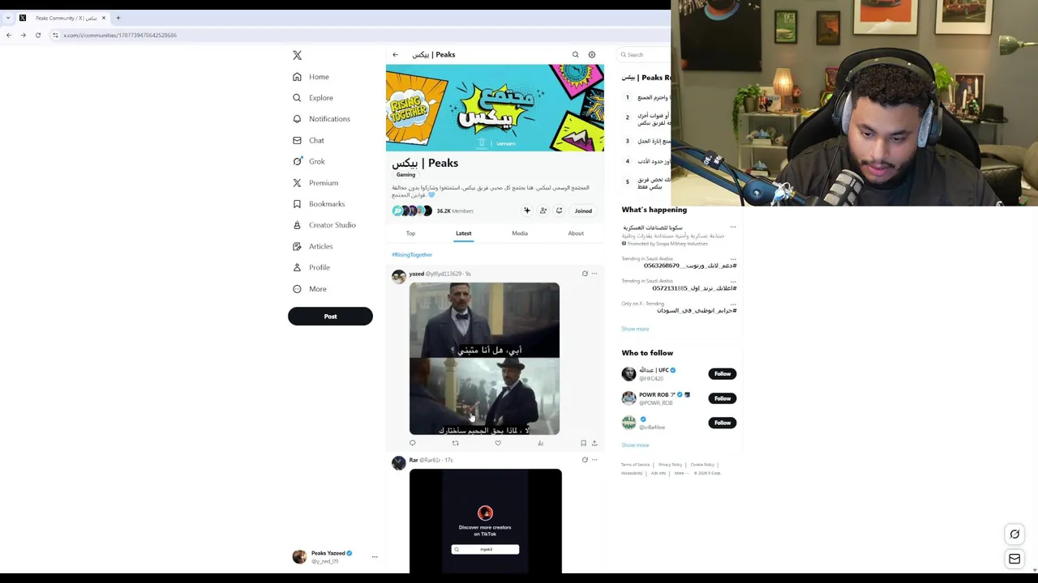Image resolution: width=1038 pixels, height=583 pixels.
Task: Click the Joined membership button
Action: [583, 211]
